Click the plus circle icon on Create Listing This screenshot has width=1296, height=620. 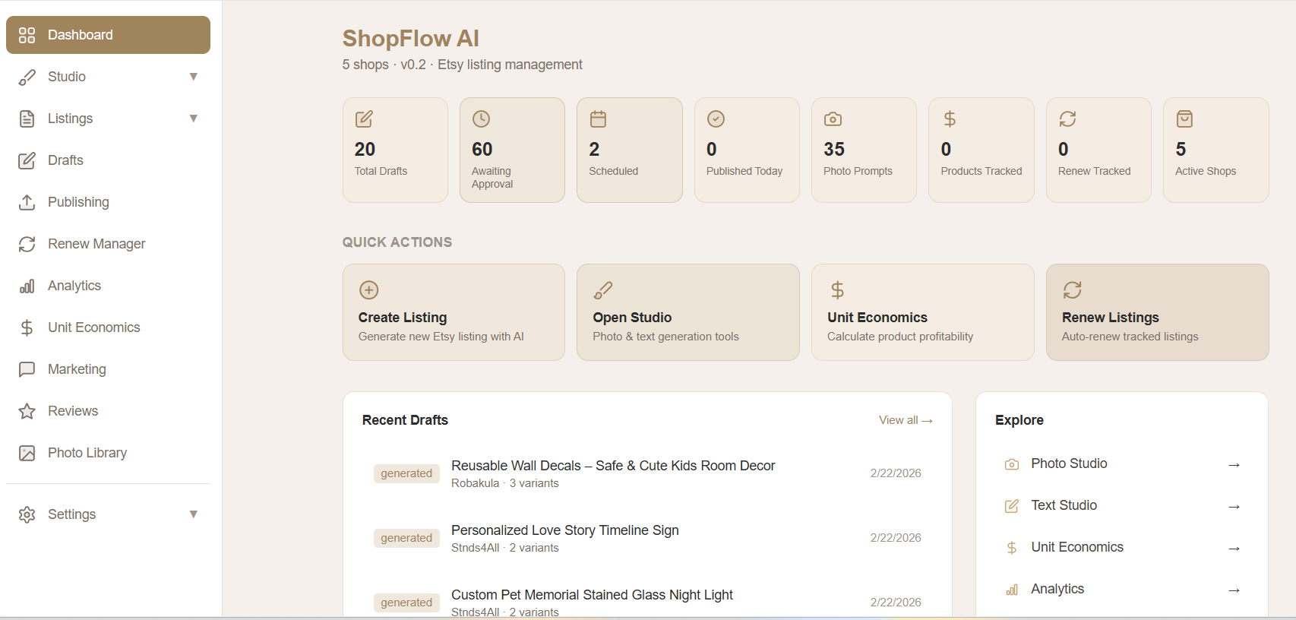click(369, 290)
